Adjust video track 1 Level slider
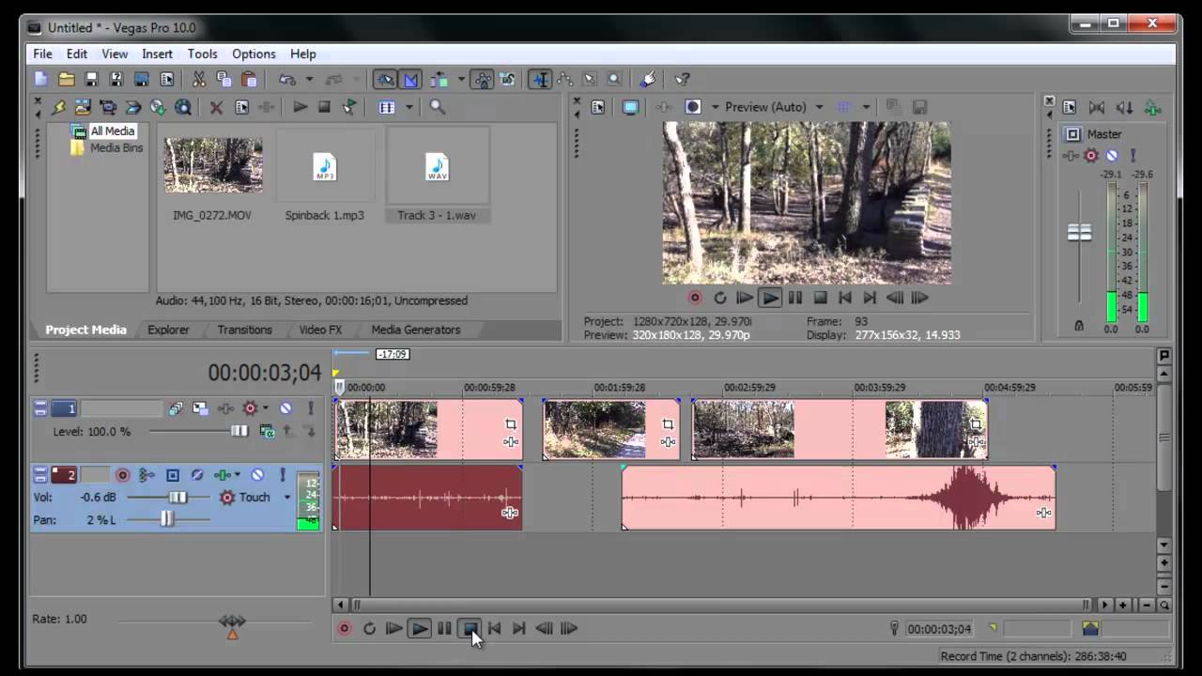Image resolution: width=1202 pixels, height=676 pixels. (x=239, y=431)
